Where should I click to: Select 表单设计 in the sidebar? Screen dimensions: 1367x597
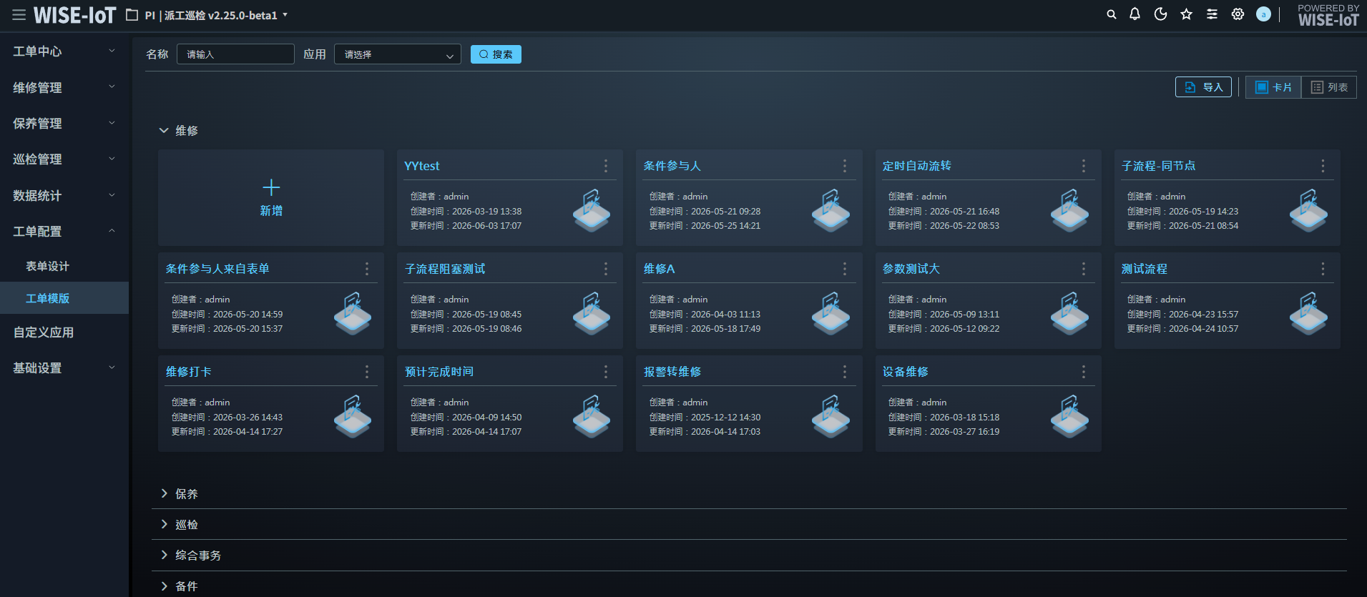click(x=47, y=266)
